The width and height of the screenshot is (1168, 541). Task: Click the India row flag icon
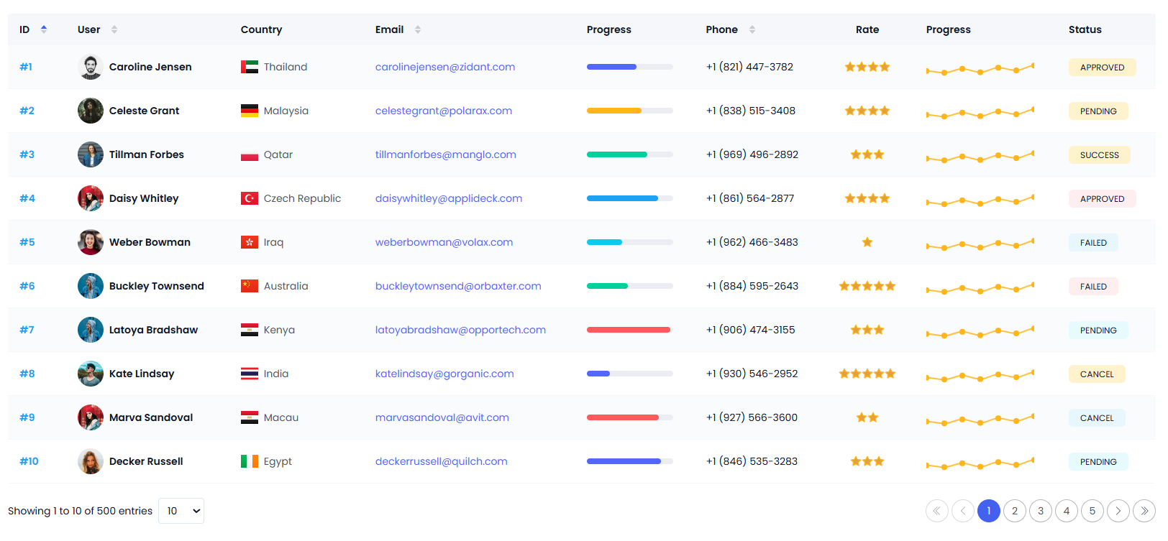(x=250, y=374)
